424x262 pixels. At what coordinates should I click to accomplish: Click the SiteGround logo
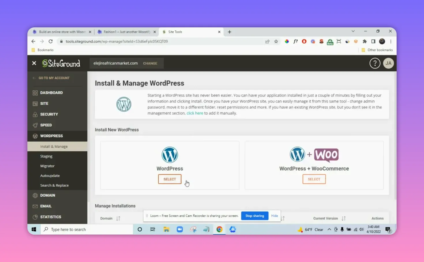coord(61,63)
